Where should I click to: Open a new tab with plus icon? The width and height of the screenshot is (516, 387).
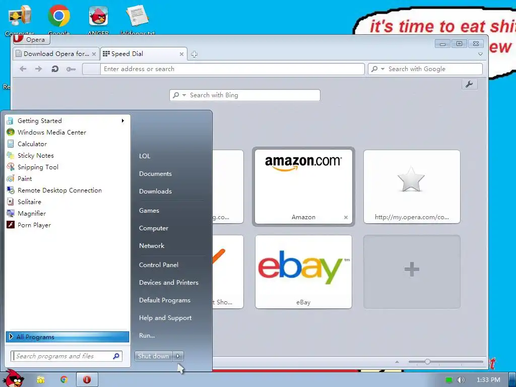[x=194, y=54]
